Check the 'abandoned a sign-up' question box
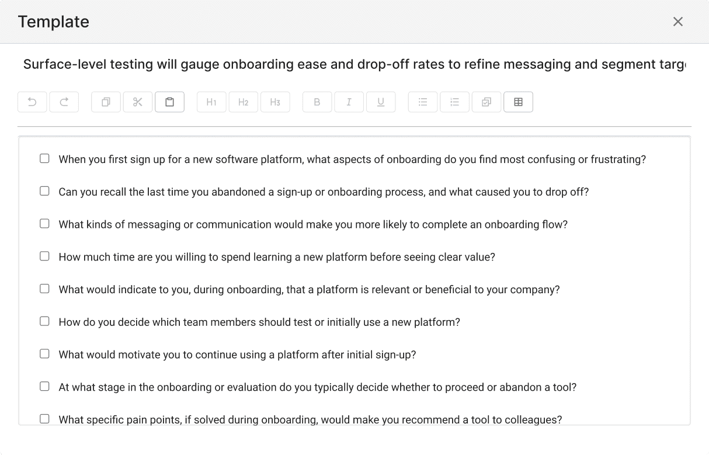 click(44, 191)
